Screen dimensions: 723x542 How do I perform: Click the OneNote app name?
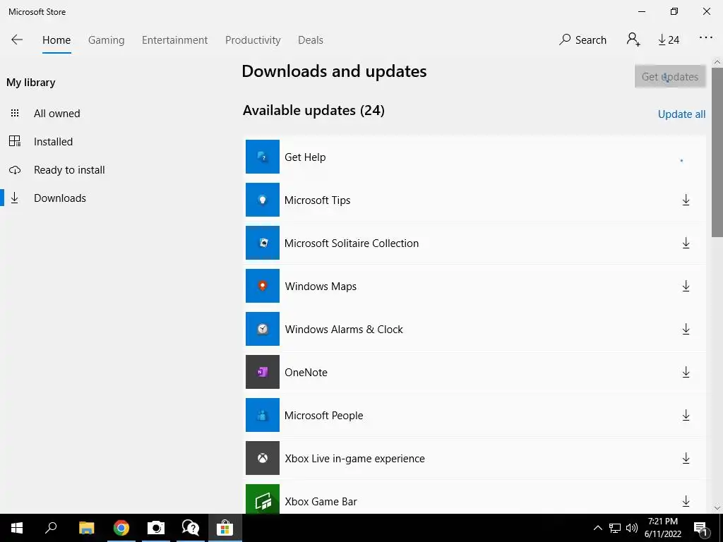(x=306, y=373)
